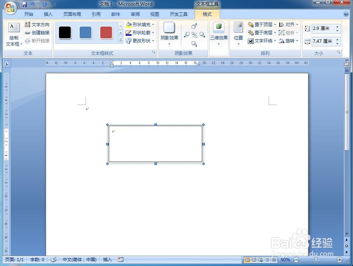The image size is (353, 266).
Task: Open 更改形状 change shape dropdown
Action: [x=140, y=41]
